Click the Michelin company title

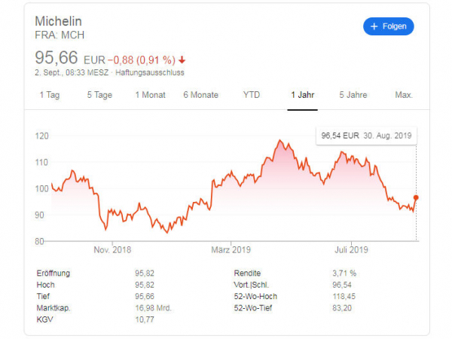[x=59, y=21]
